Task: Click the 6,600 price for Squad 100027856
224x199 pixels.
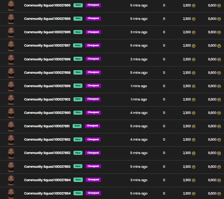Action: pos(212,19)
